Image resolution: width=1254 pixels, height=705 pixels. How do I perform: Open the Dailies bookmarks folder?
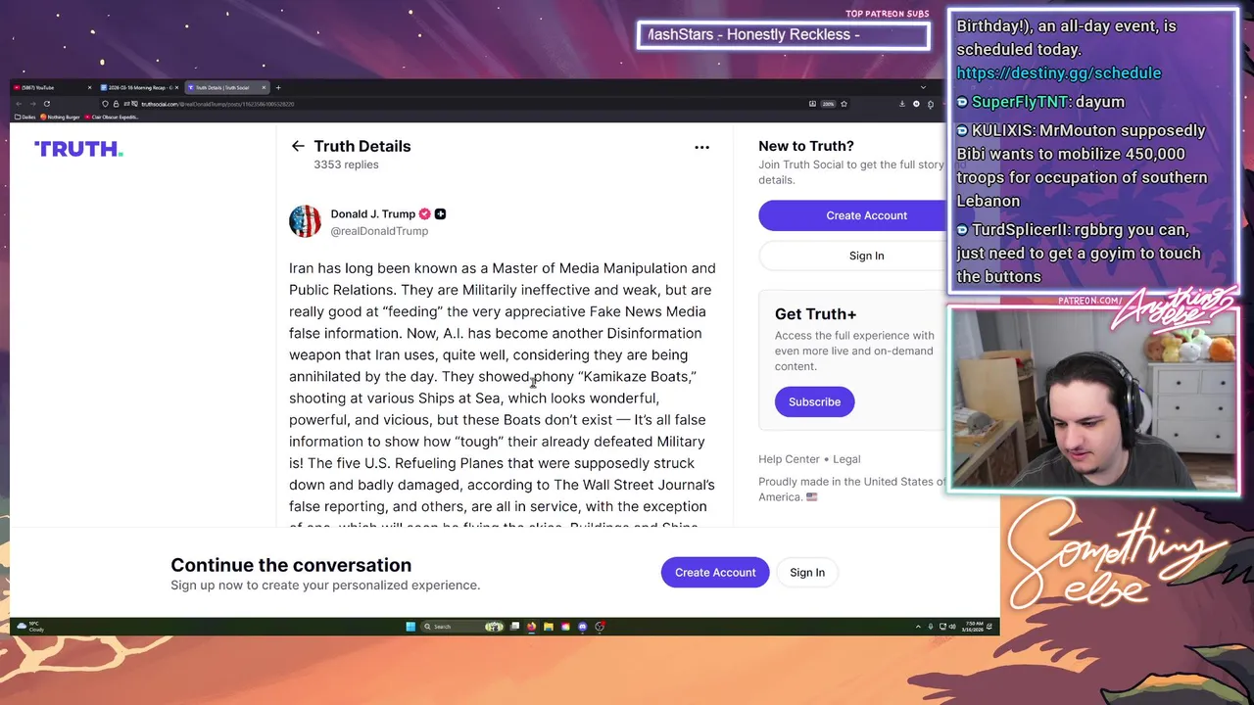pos(24,117)
